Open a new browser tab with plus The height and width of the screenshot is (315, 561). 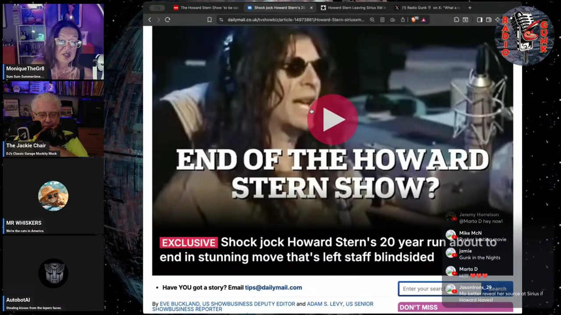pos(470,8)
